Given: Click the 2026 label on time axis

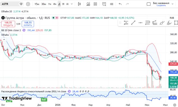Looking at the screenshot, I should click(58, 105).
